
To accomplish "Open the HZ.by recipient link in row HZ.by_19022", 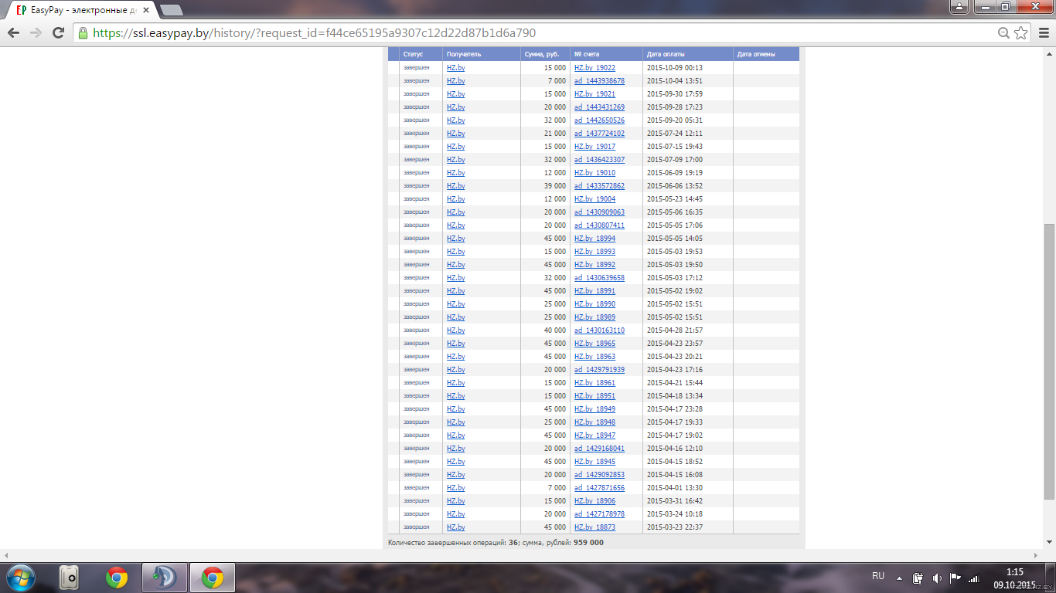I will coord(455,68).
